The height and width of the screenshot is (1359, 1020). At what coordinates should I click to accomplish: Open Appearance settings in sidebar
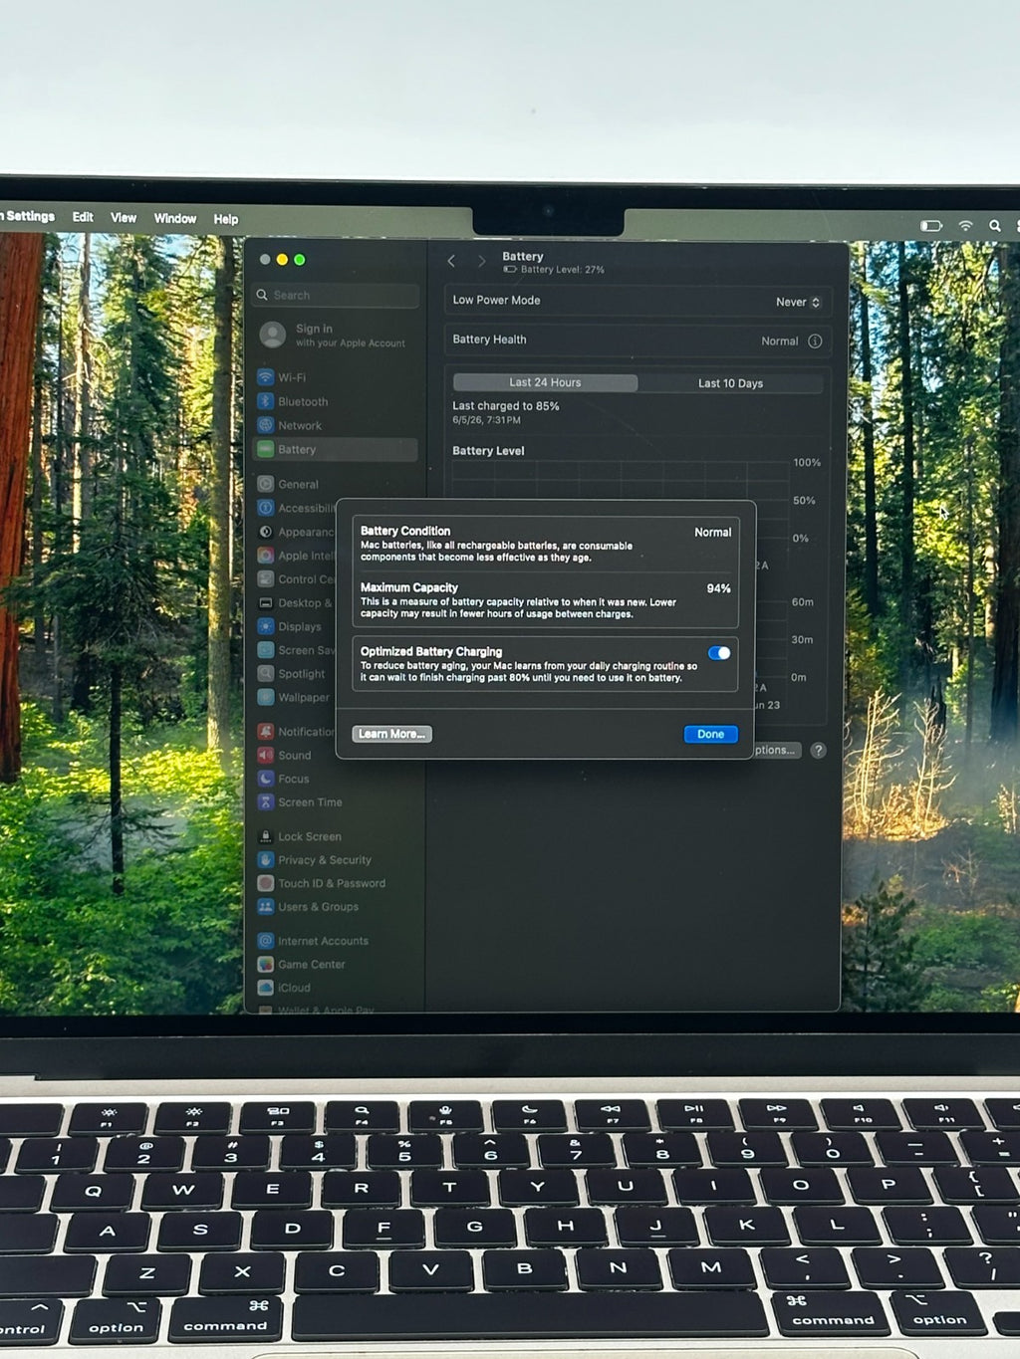296,532
